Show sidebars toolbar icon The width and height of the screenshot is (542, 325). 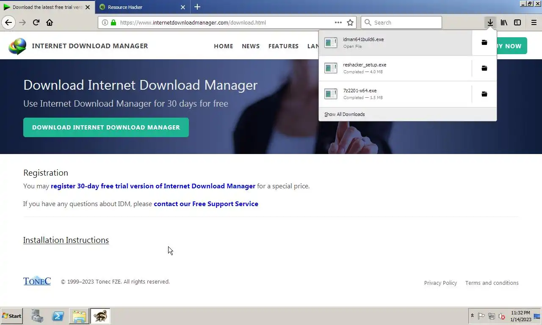517,22
